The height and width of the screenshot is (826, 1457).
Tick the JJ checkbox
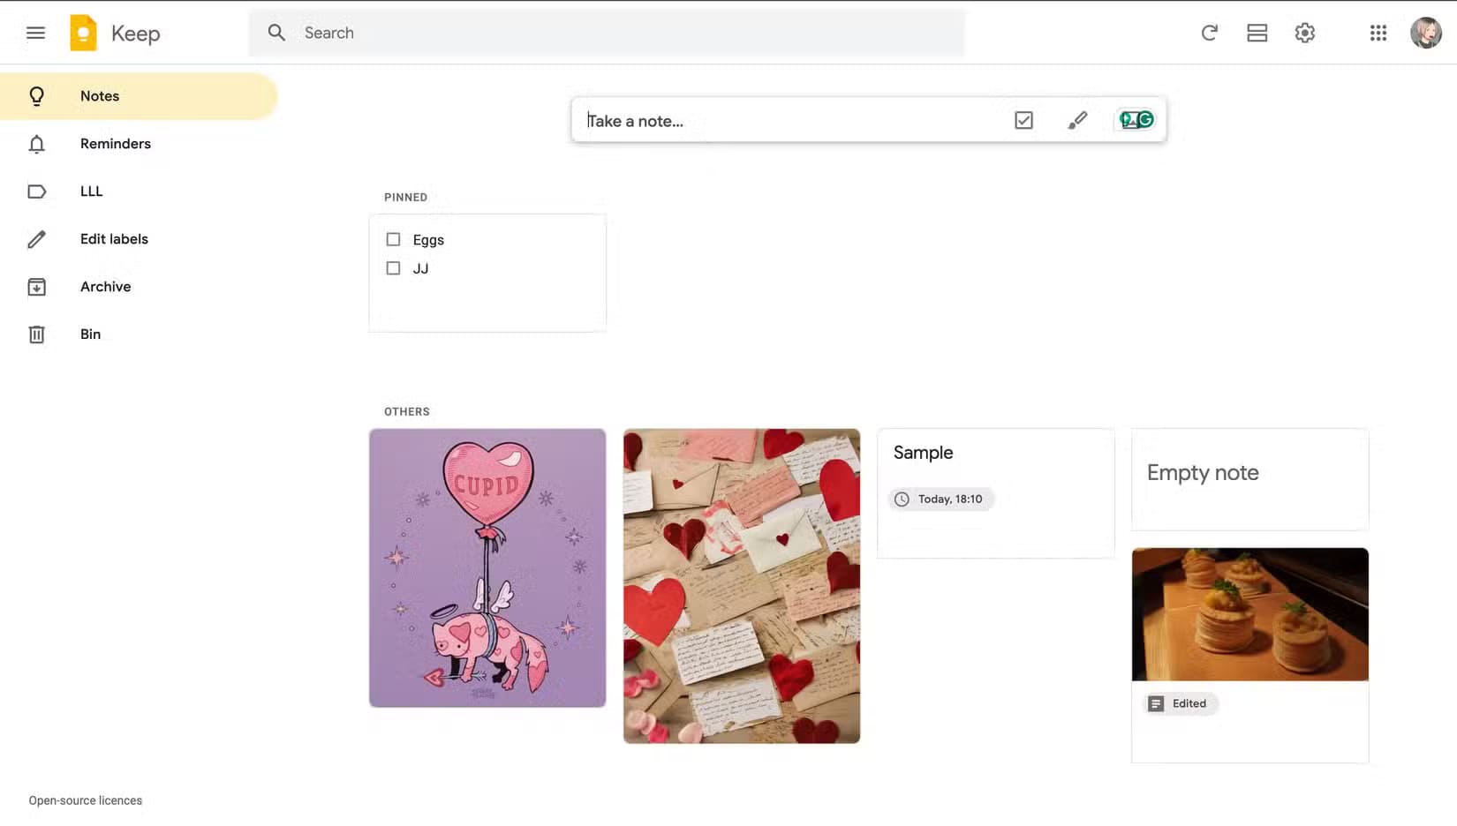point(393,268)
